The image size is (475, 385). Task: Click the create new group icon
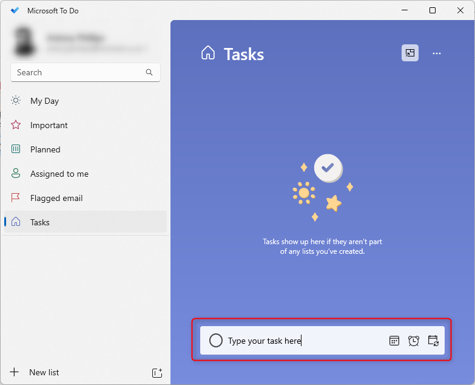[x=157, y=373]
